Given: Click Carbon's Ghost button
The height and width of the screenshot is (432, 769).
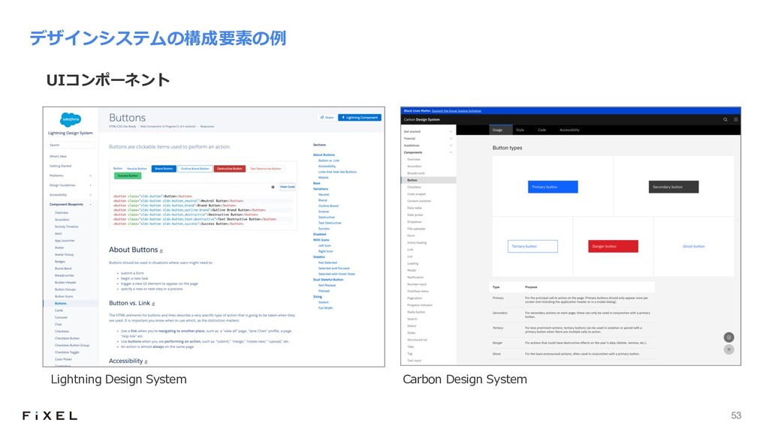Looking at the screenshot, I should [693, 246].
